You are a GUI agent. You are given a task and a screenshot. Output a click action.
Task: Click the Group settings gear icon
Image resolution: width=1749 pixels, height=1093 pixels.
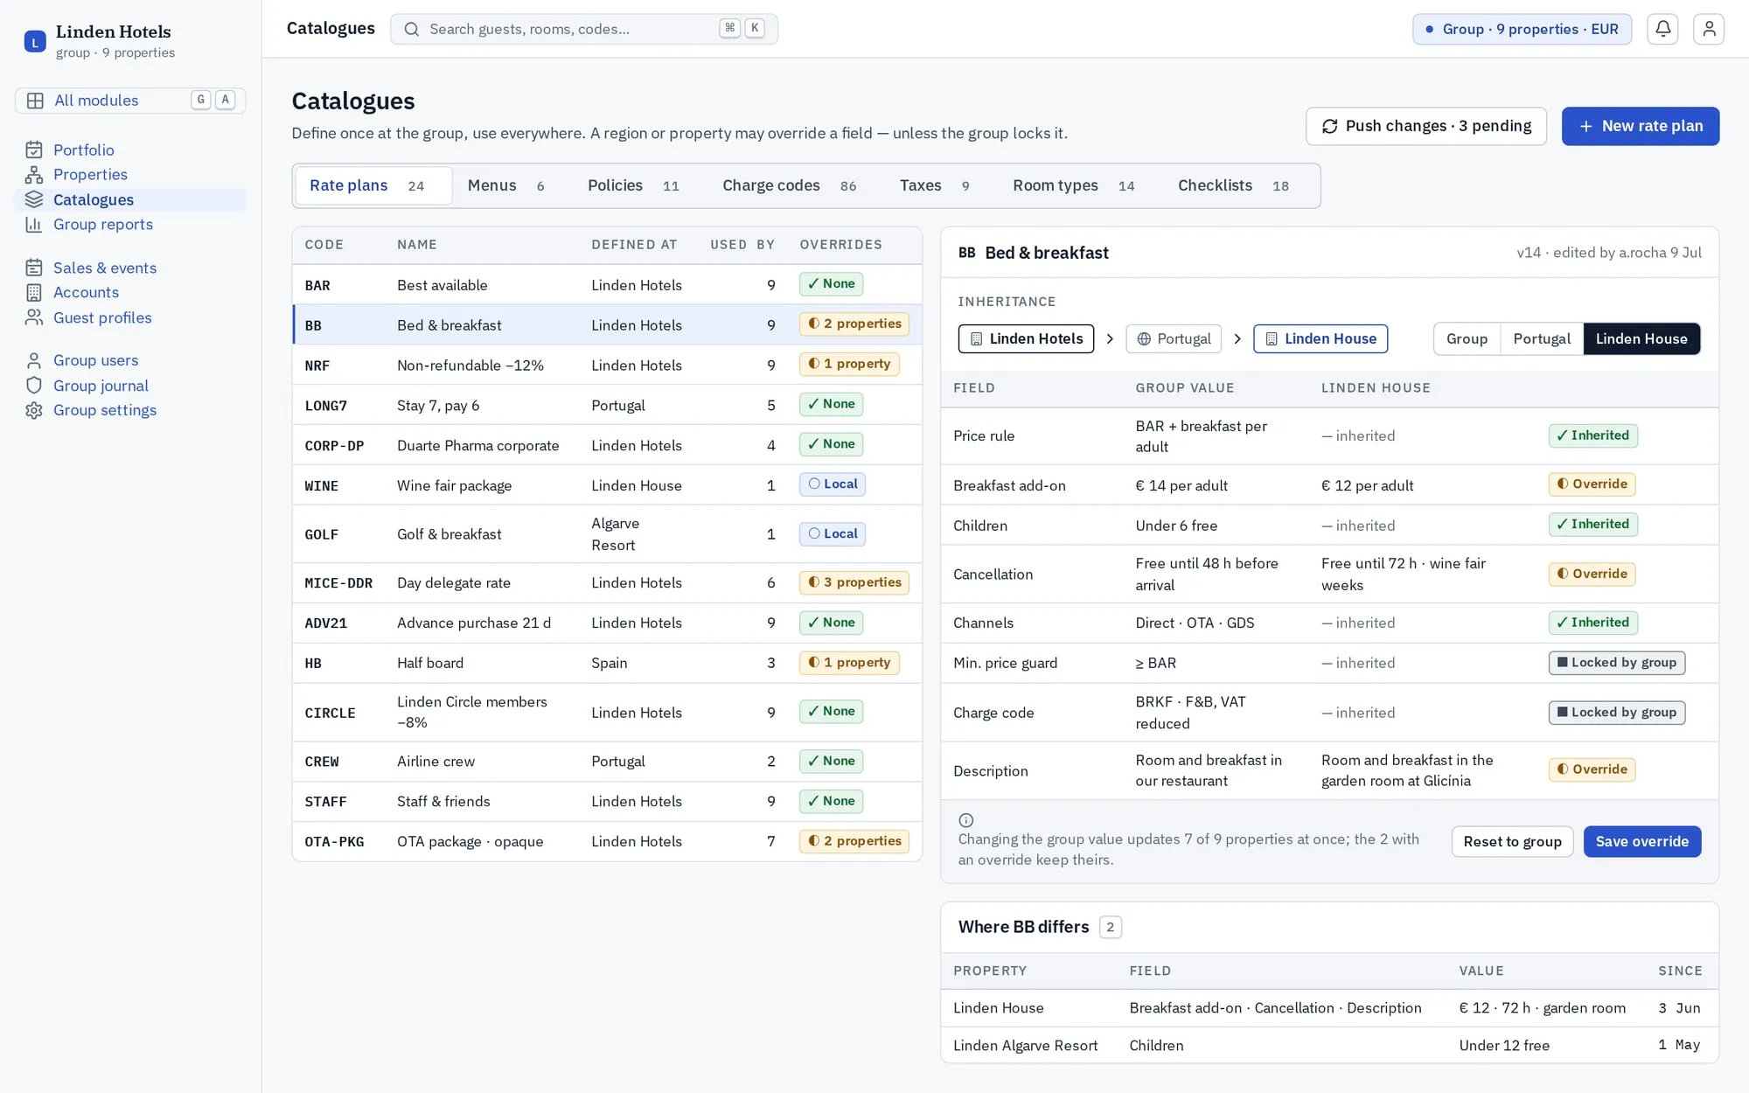34,410
